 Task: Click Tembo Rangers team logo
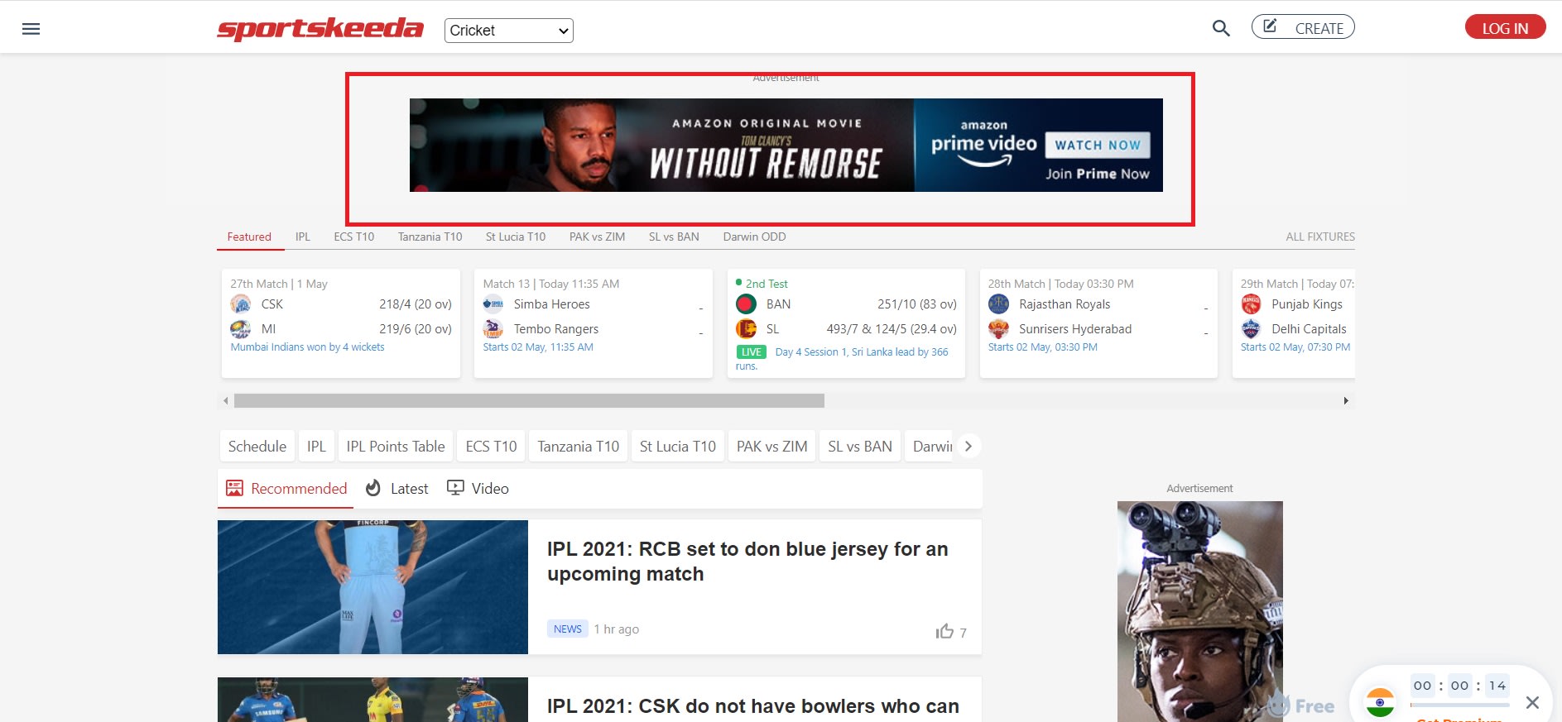493,329
